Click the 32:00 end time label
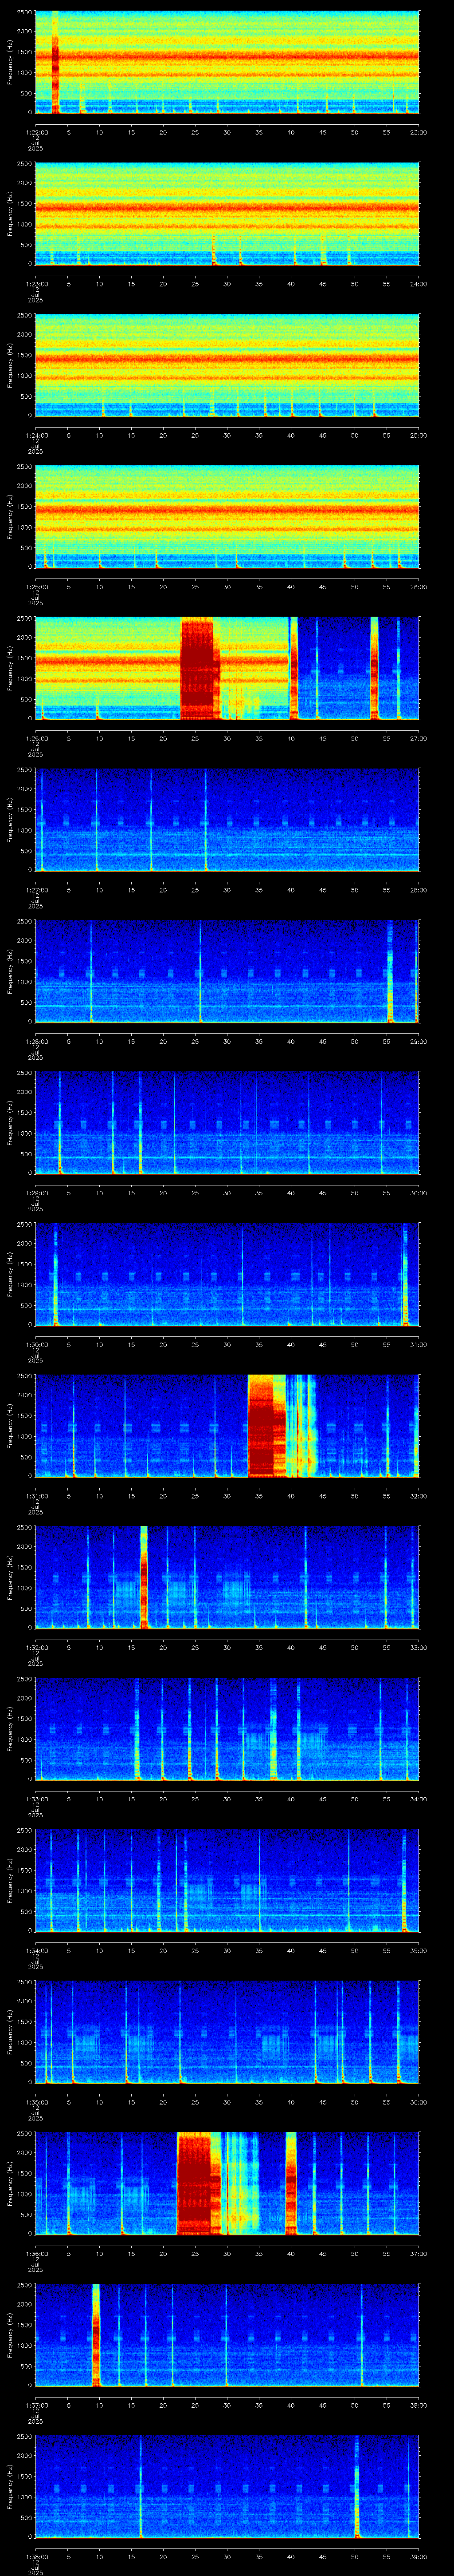454x2576 pixels. click(x=419, y=1496)
